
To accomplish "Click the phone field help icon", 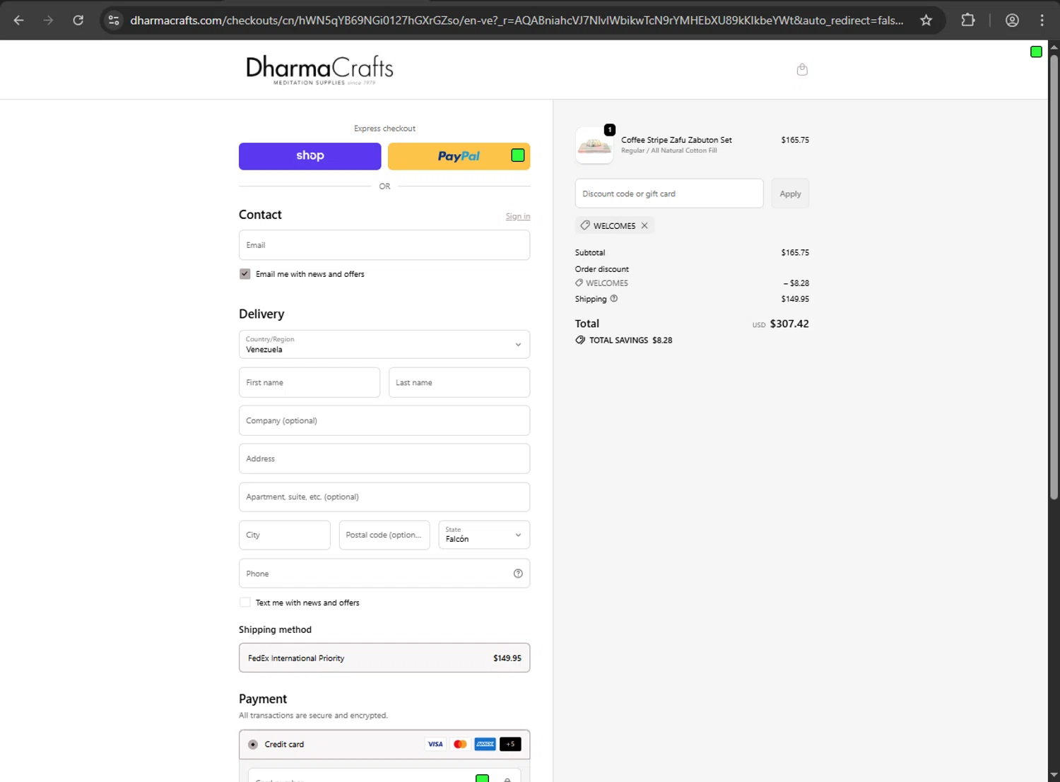I will 518,574.
